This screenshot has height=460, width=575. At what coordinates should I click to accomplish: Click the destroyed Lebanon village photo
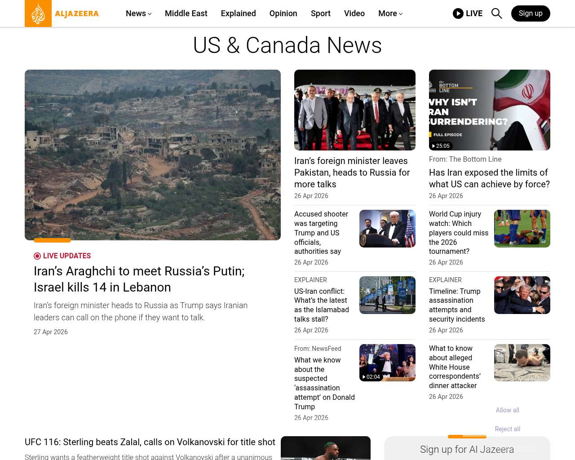(x=153, y=155)
